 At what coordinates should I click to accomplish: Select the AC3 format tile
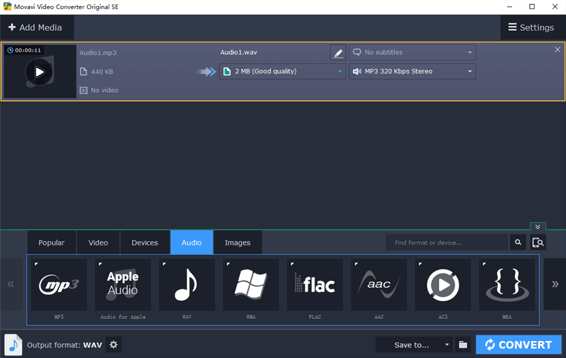point(443,284)
